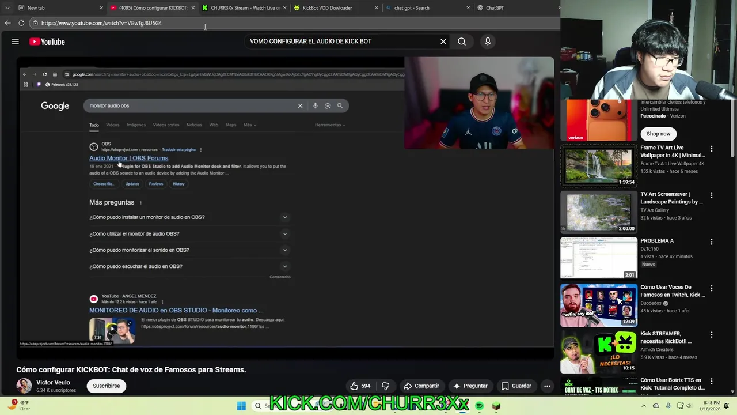Open waterfall Frame Tv Art thumbnail
Screen dimensions: 737x415
599,165
